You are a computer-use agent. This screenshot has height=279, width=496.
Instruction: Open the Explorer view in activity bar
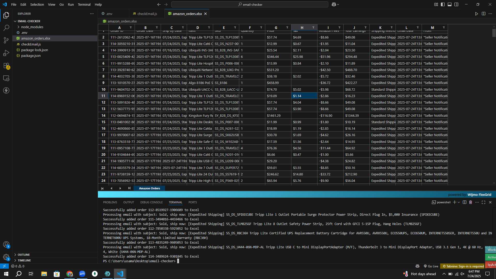[x=6, y=15]
